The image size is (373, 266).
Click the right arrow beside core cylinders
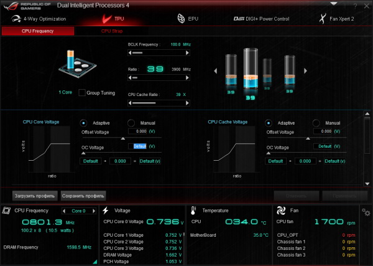coord(306,70)
